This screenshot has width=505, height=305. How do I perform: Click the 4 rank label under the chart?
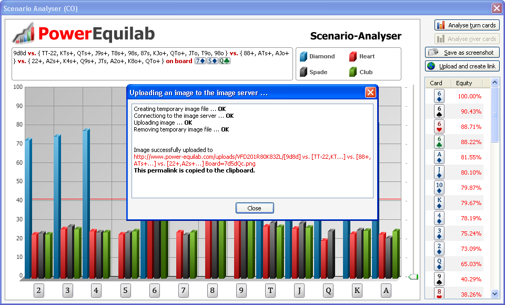tap(96, 290)
